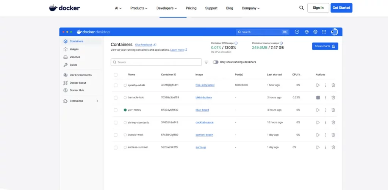Expand the Extensions sidebar chevron
This screenshot has height=190, width=388.
97,101
